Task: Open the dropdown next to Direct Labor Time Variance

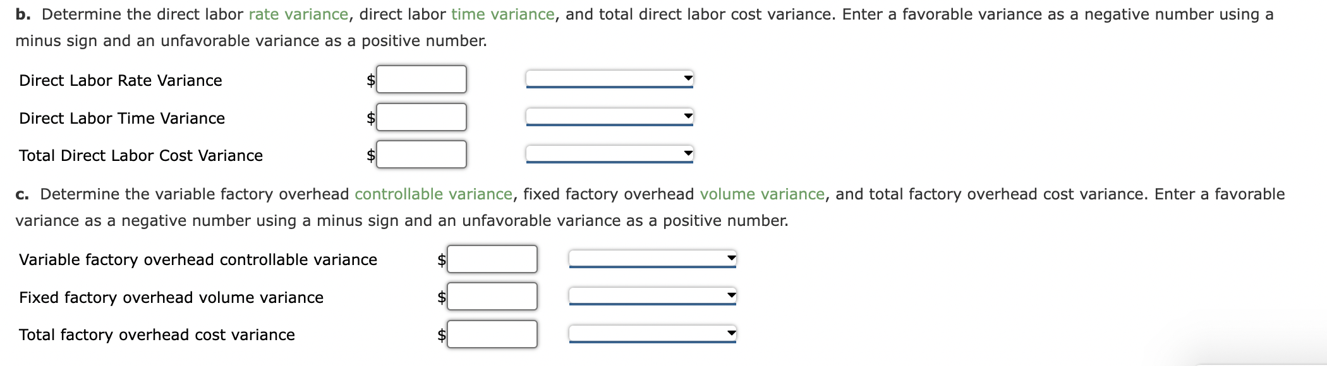Action: (608, 117)
